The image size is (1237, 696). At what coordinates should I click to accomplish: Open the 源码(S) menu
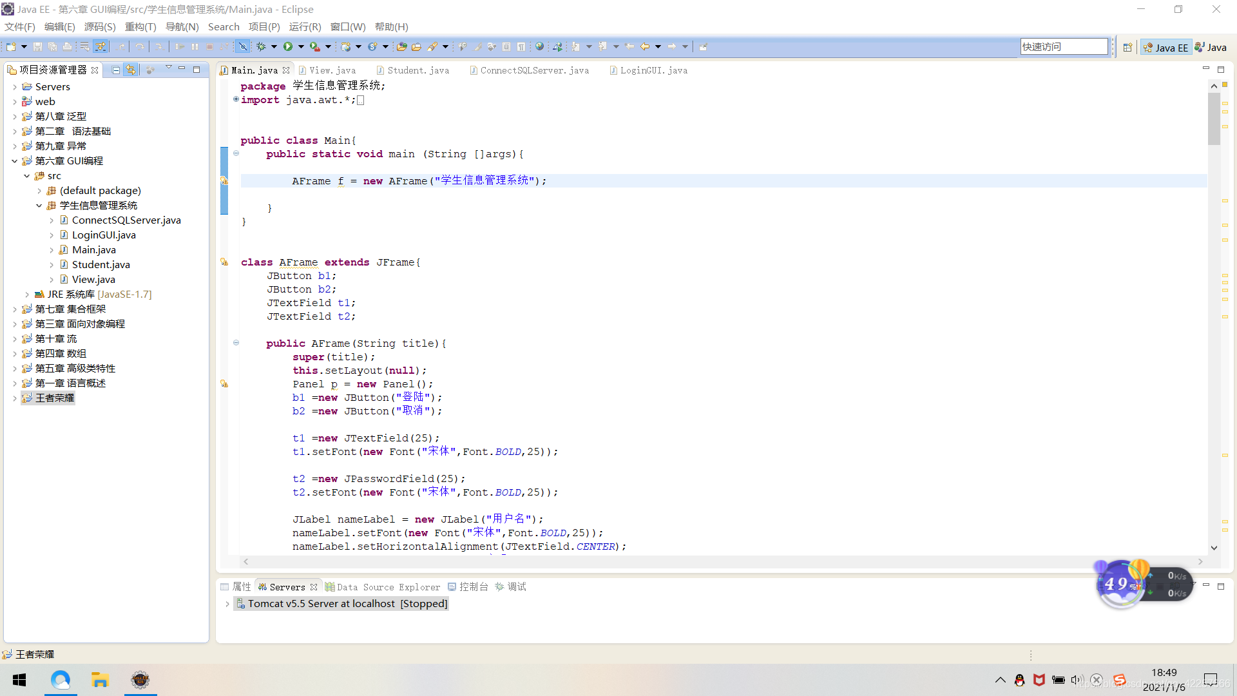click(x=99, y=26)
